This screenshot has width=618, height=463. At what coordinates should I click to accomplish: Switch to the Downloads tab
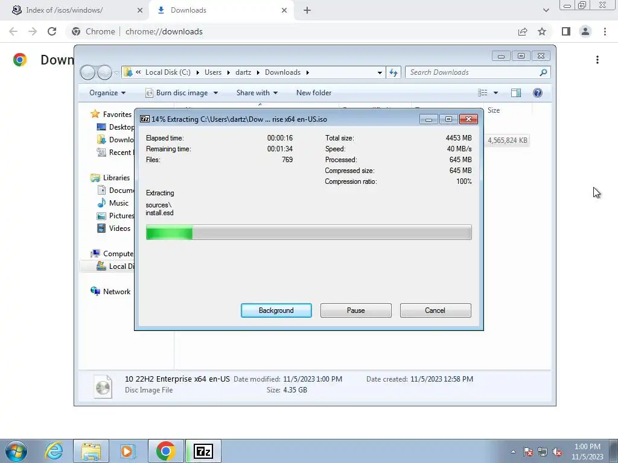coord(221,10)
